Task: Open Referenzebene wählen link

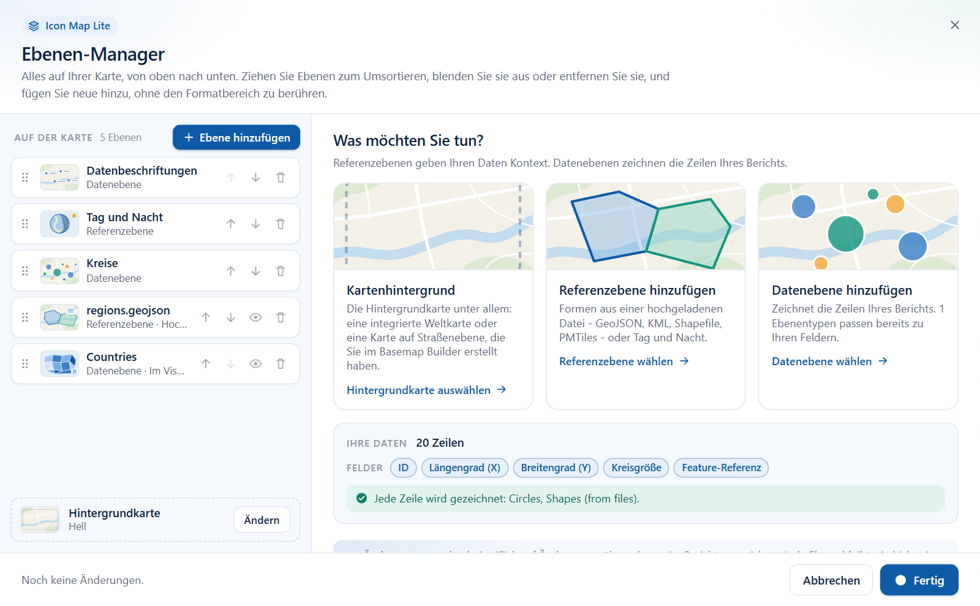Action: (x=624, y=362)
